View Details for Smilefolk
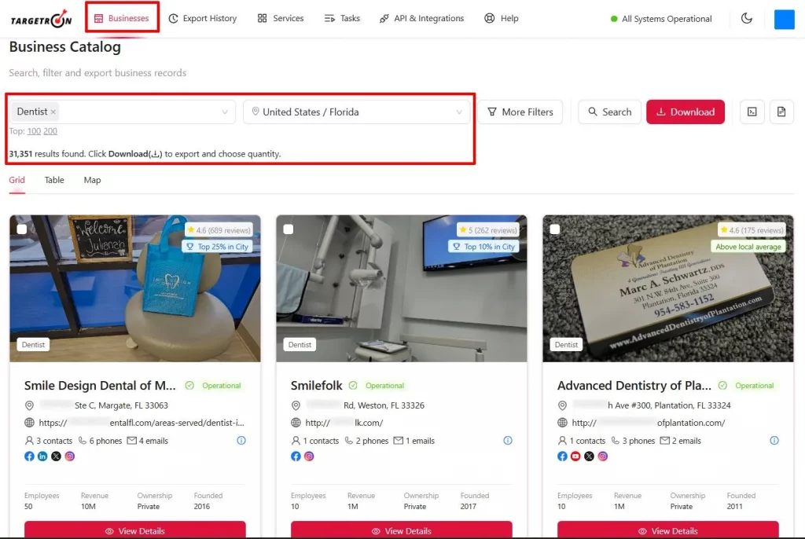The width and height of the screenshot is (805, 539). tap(402, 530)
